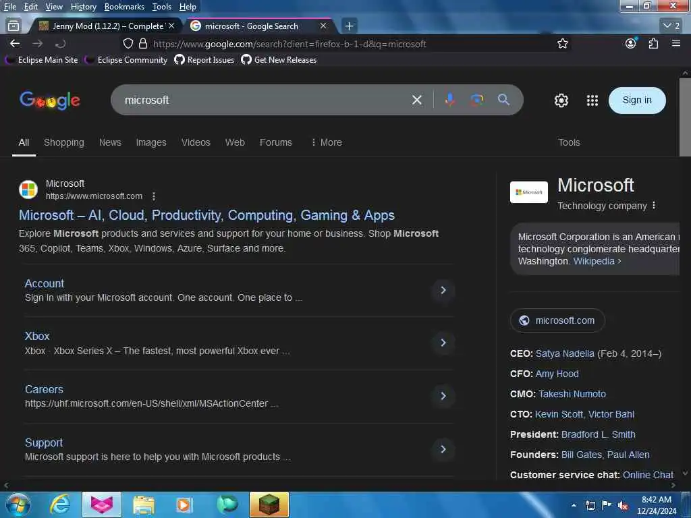Show hidden tray icons arrow
691x518 pixels.
click(x=574, y=506)
